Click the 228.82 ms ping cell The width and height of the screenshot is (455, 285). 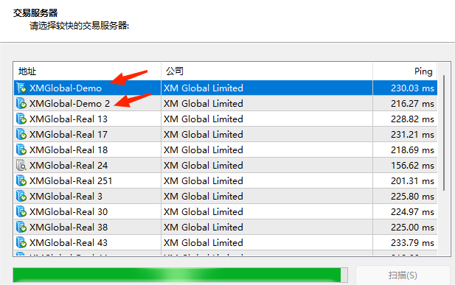(x=405, y=119)
